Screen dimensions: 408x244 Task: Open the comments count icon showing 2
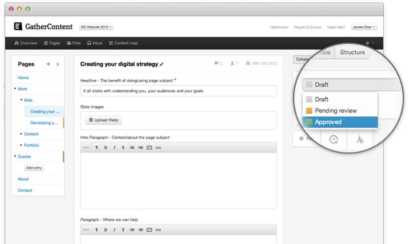pyautogui.click(x=218, y=63)
